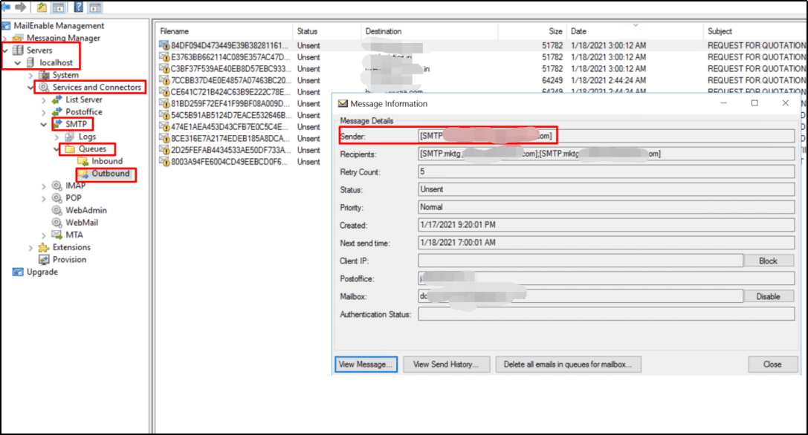The image size is (808, 435).
Task: Click the Forward arrow toolbar icon
Action: [x=21, y=7]
